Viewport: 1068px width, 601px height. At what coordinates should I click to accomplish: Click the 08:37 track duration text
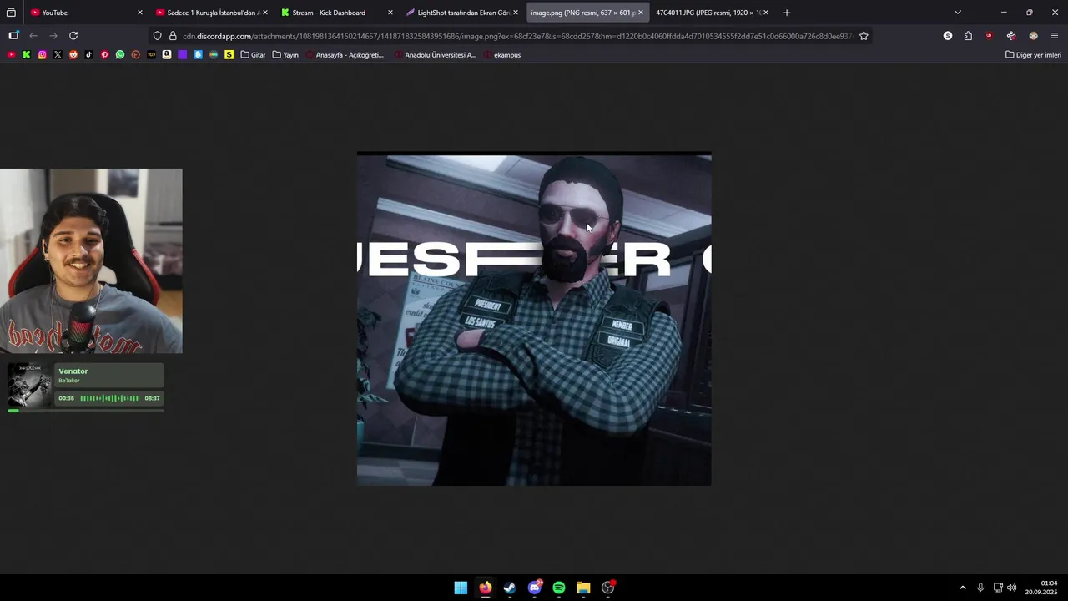click(x=152, y=398)
